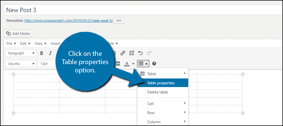The width and height of the screenshot is (283, 126).
Task: Choose Delete table from the dropdown
Action: tap(163, 92)
